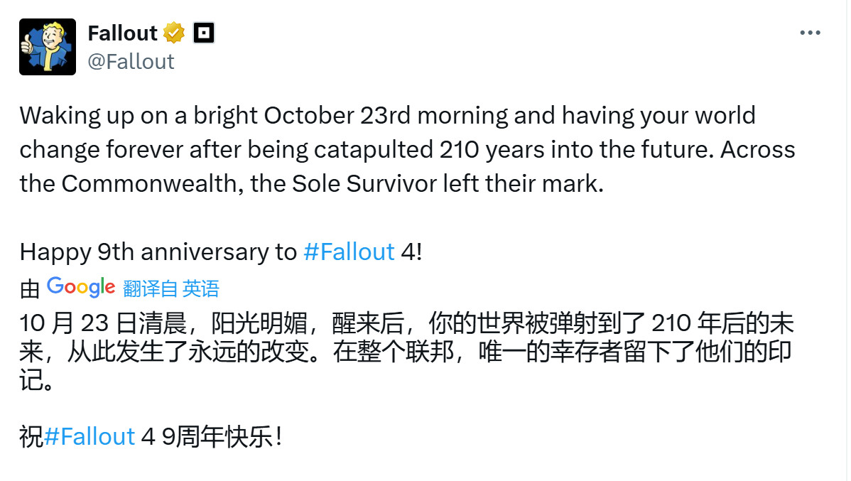Open the Fallout Vault Boy profile avatar
The image size is (851, 481).
click(47, 45)
